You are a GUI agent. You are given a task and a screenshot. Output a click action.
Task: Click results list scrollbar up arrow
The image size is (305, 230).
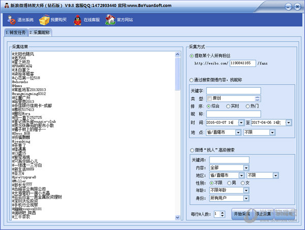pyautogui.click(x=177, y=54)
